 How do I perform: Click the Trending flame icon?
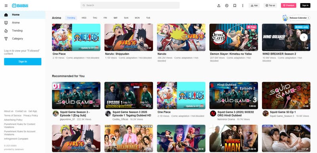tap(6, 31)
